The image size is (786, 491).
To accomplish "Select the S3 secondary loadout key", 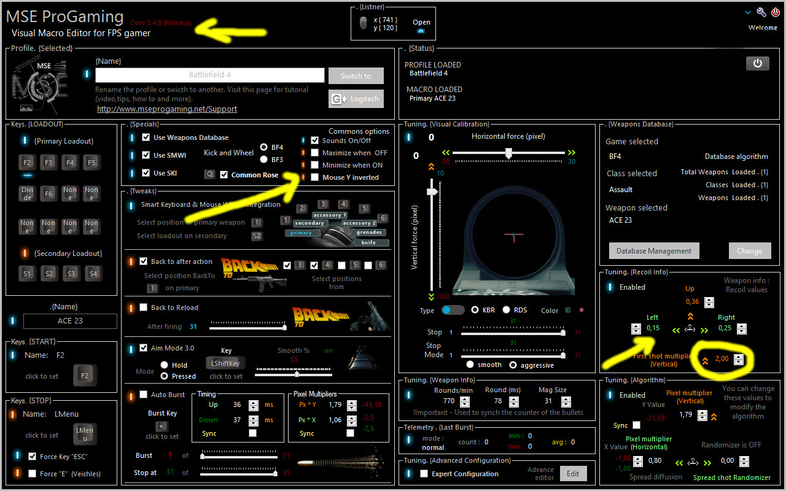I will pos(71,274).
